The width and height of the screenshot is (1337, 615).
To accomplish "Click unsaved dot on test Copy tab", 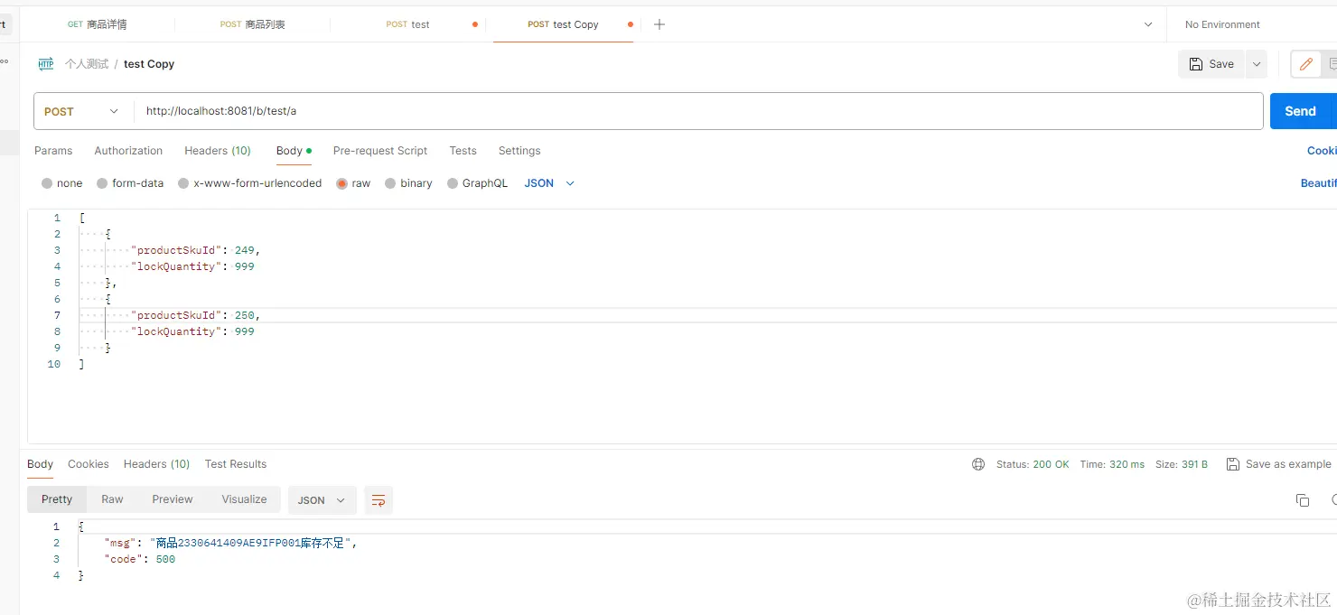I will pos(630,24).
